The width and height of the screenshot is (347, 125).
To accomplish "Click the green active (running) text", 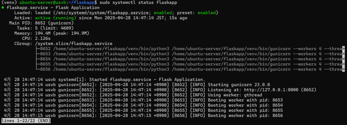I will tap(56, 18).
